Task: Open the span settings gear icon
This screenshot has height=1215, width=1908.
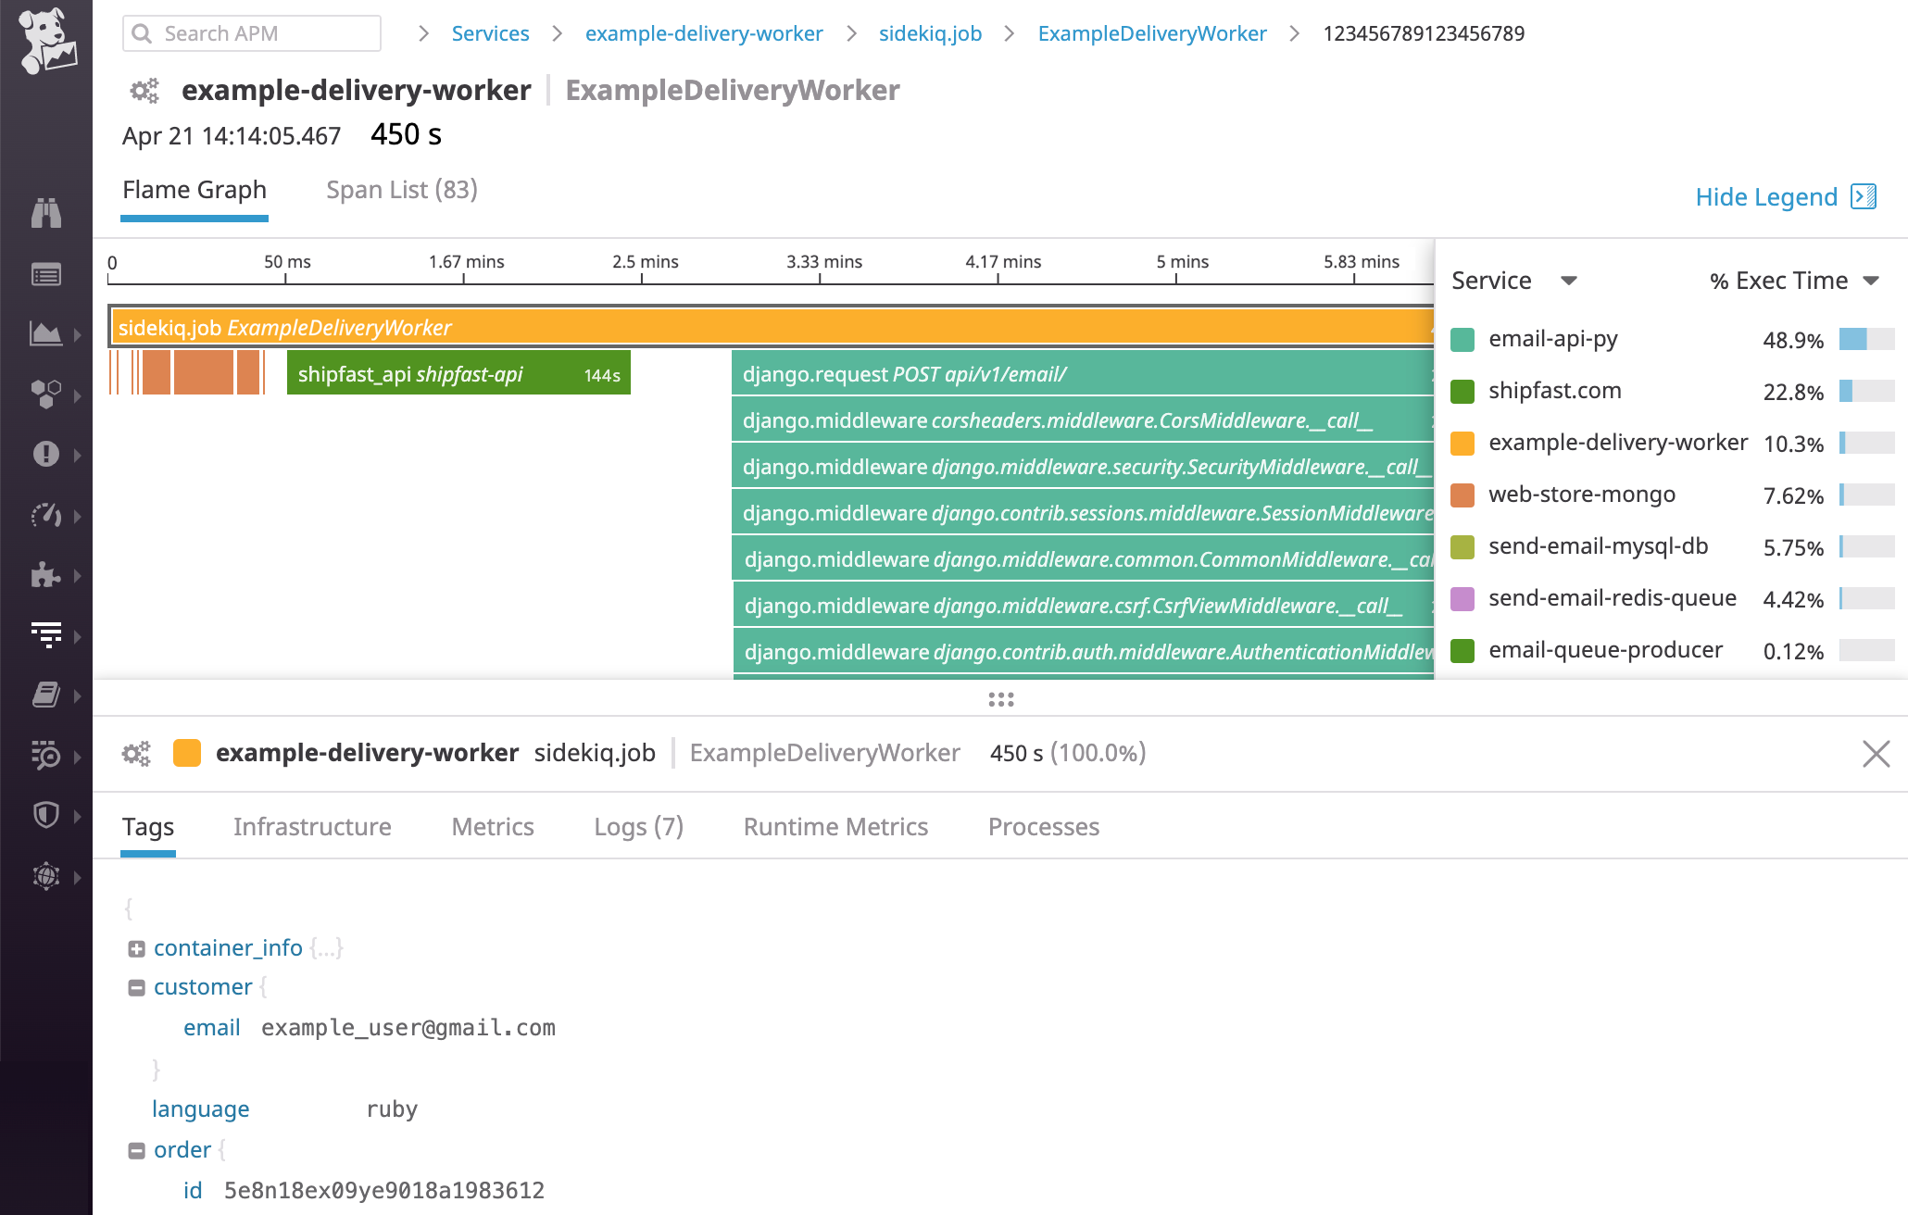Action: [137, 753]
